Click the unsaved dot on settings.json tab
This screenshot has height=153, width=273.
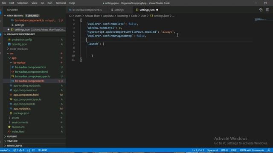pos(157,10)
